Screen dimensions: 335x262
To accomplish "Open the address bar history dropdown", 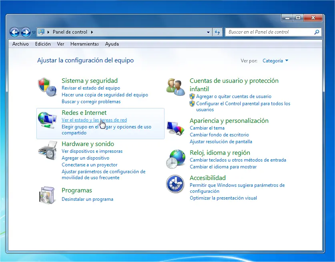I will tap(208, 32).
